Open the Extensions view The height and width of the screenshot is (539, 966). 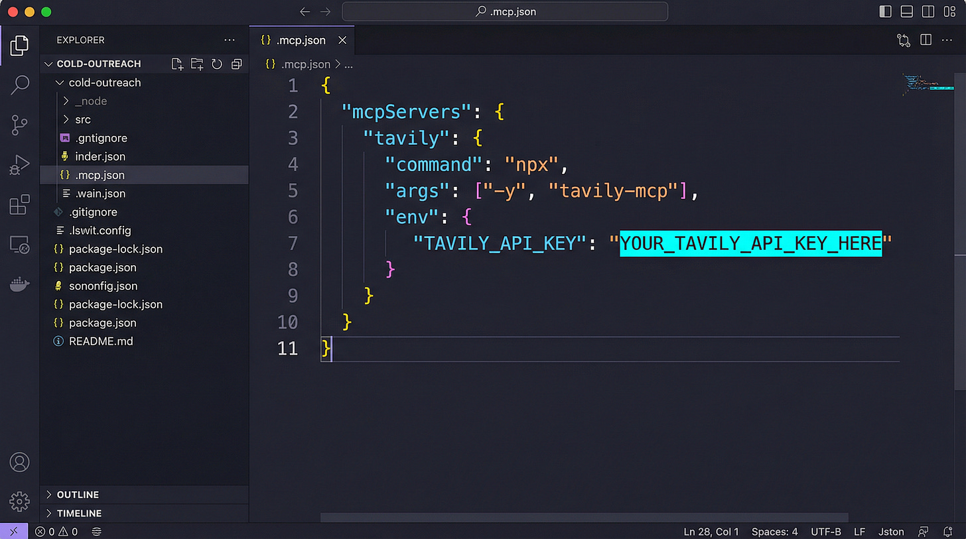19,204
